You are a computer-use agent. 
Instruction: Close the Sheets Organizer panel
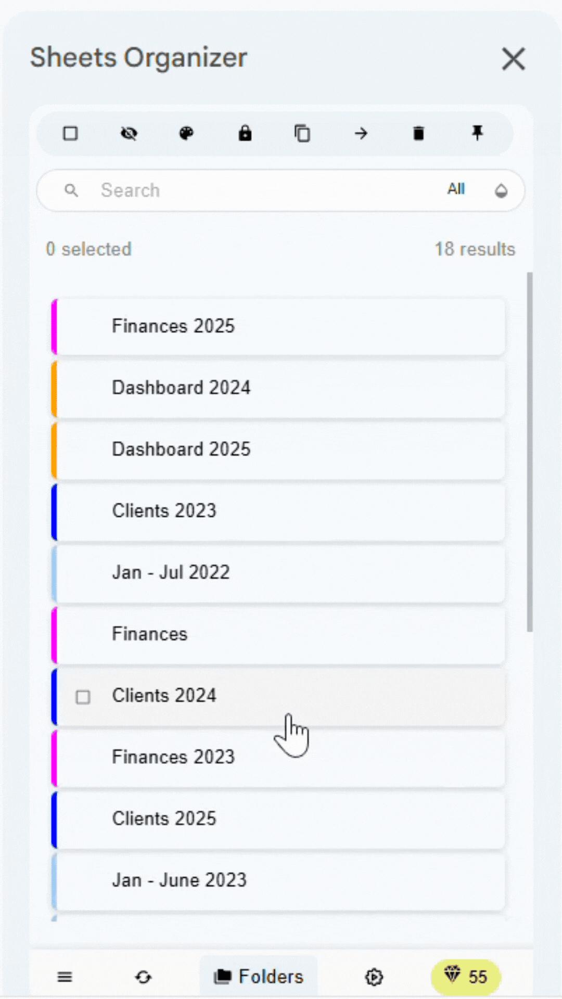[514, 59]
